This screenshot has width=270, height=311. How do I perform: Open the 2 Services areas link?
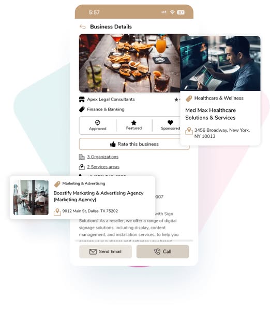(103, 166)
